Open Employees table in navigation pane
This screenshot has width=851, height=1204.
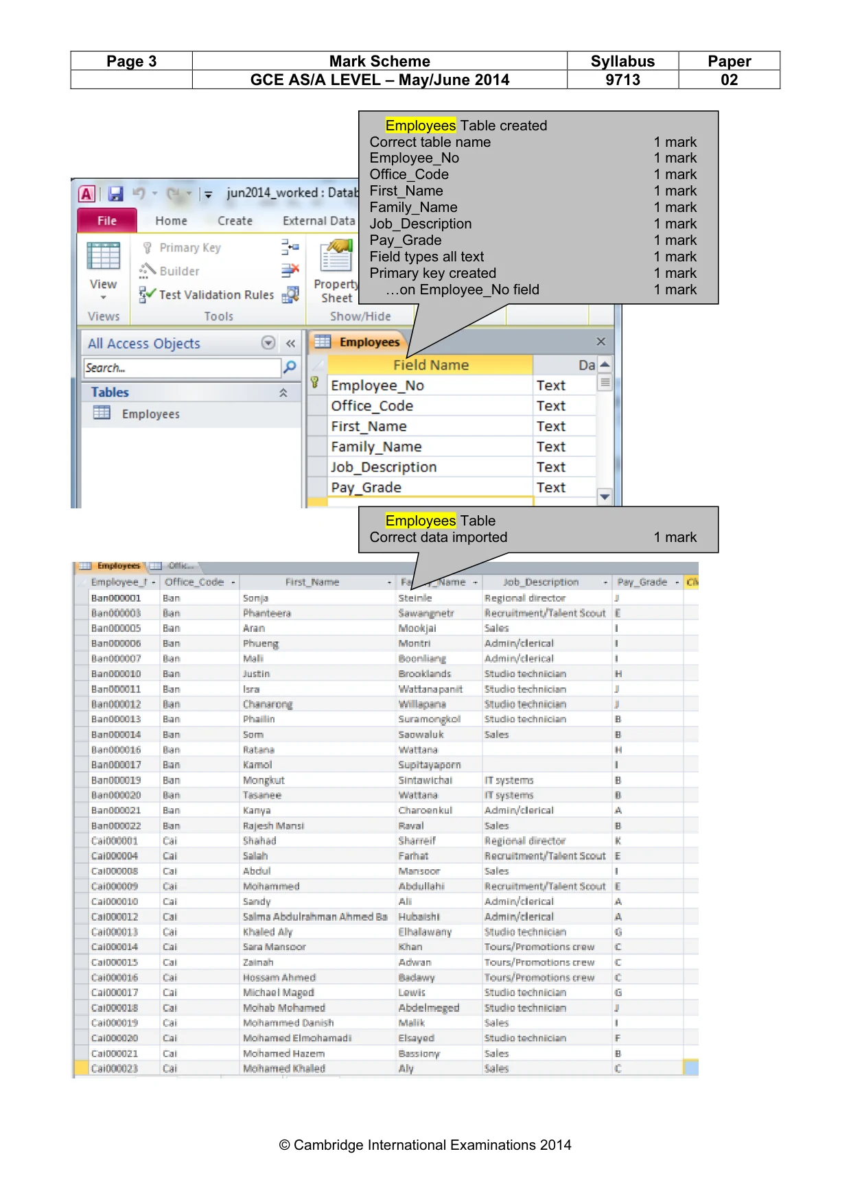coord(150,414)
